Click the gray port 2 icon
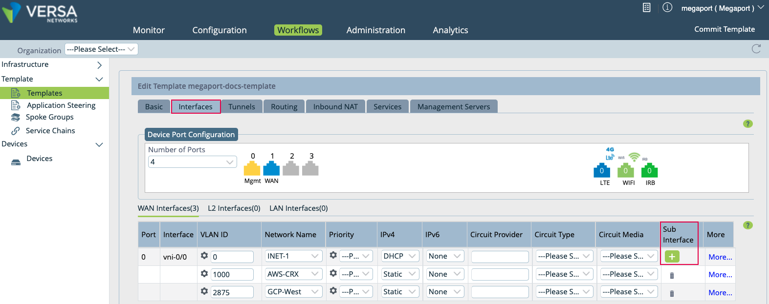Viewport: 769px width, 304px height. click(x=291, y=169)
